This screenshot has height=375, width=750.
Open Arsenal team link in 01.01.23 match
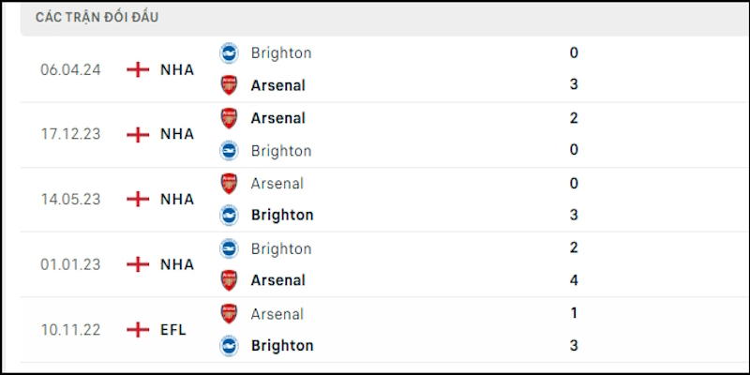click(277, 280)
